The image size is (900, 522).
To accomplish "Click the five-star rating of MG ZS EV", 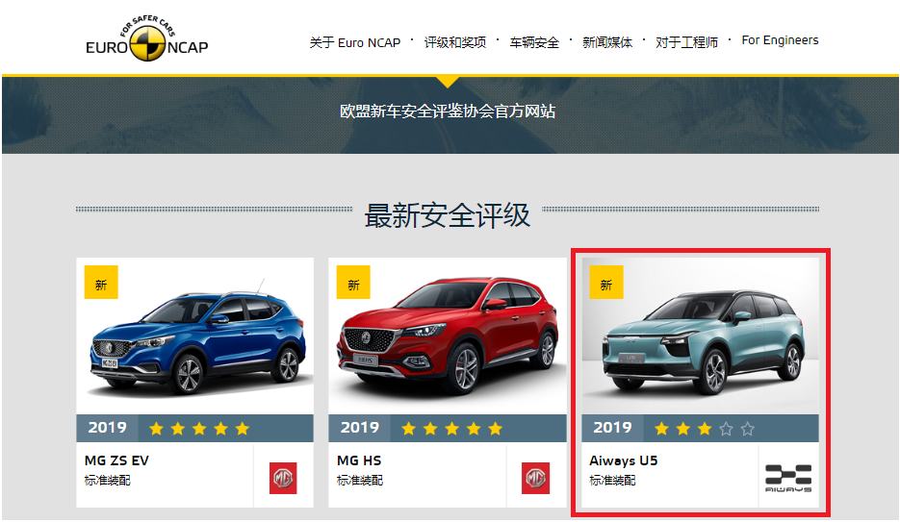I will (199, 429).
